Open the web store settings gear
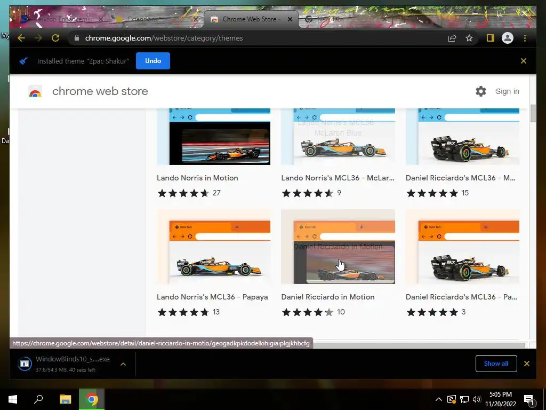546x410 pixels. coord(481,91)
